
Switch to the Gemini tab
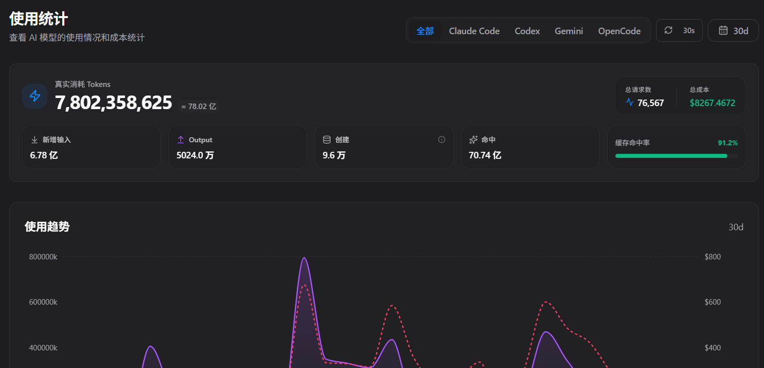[x=569, y=31]
